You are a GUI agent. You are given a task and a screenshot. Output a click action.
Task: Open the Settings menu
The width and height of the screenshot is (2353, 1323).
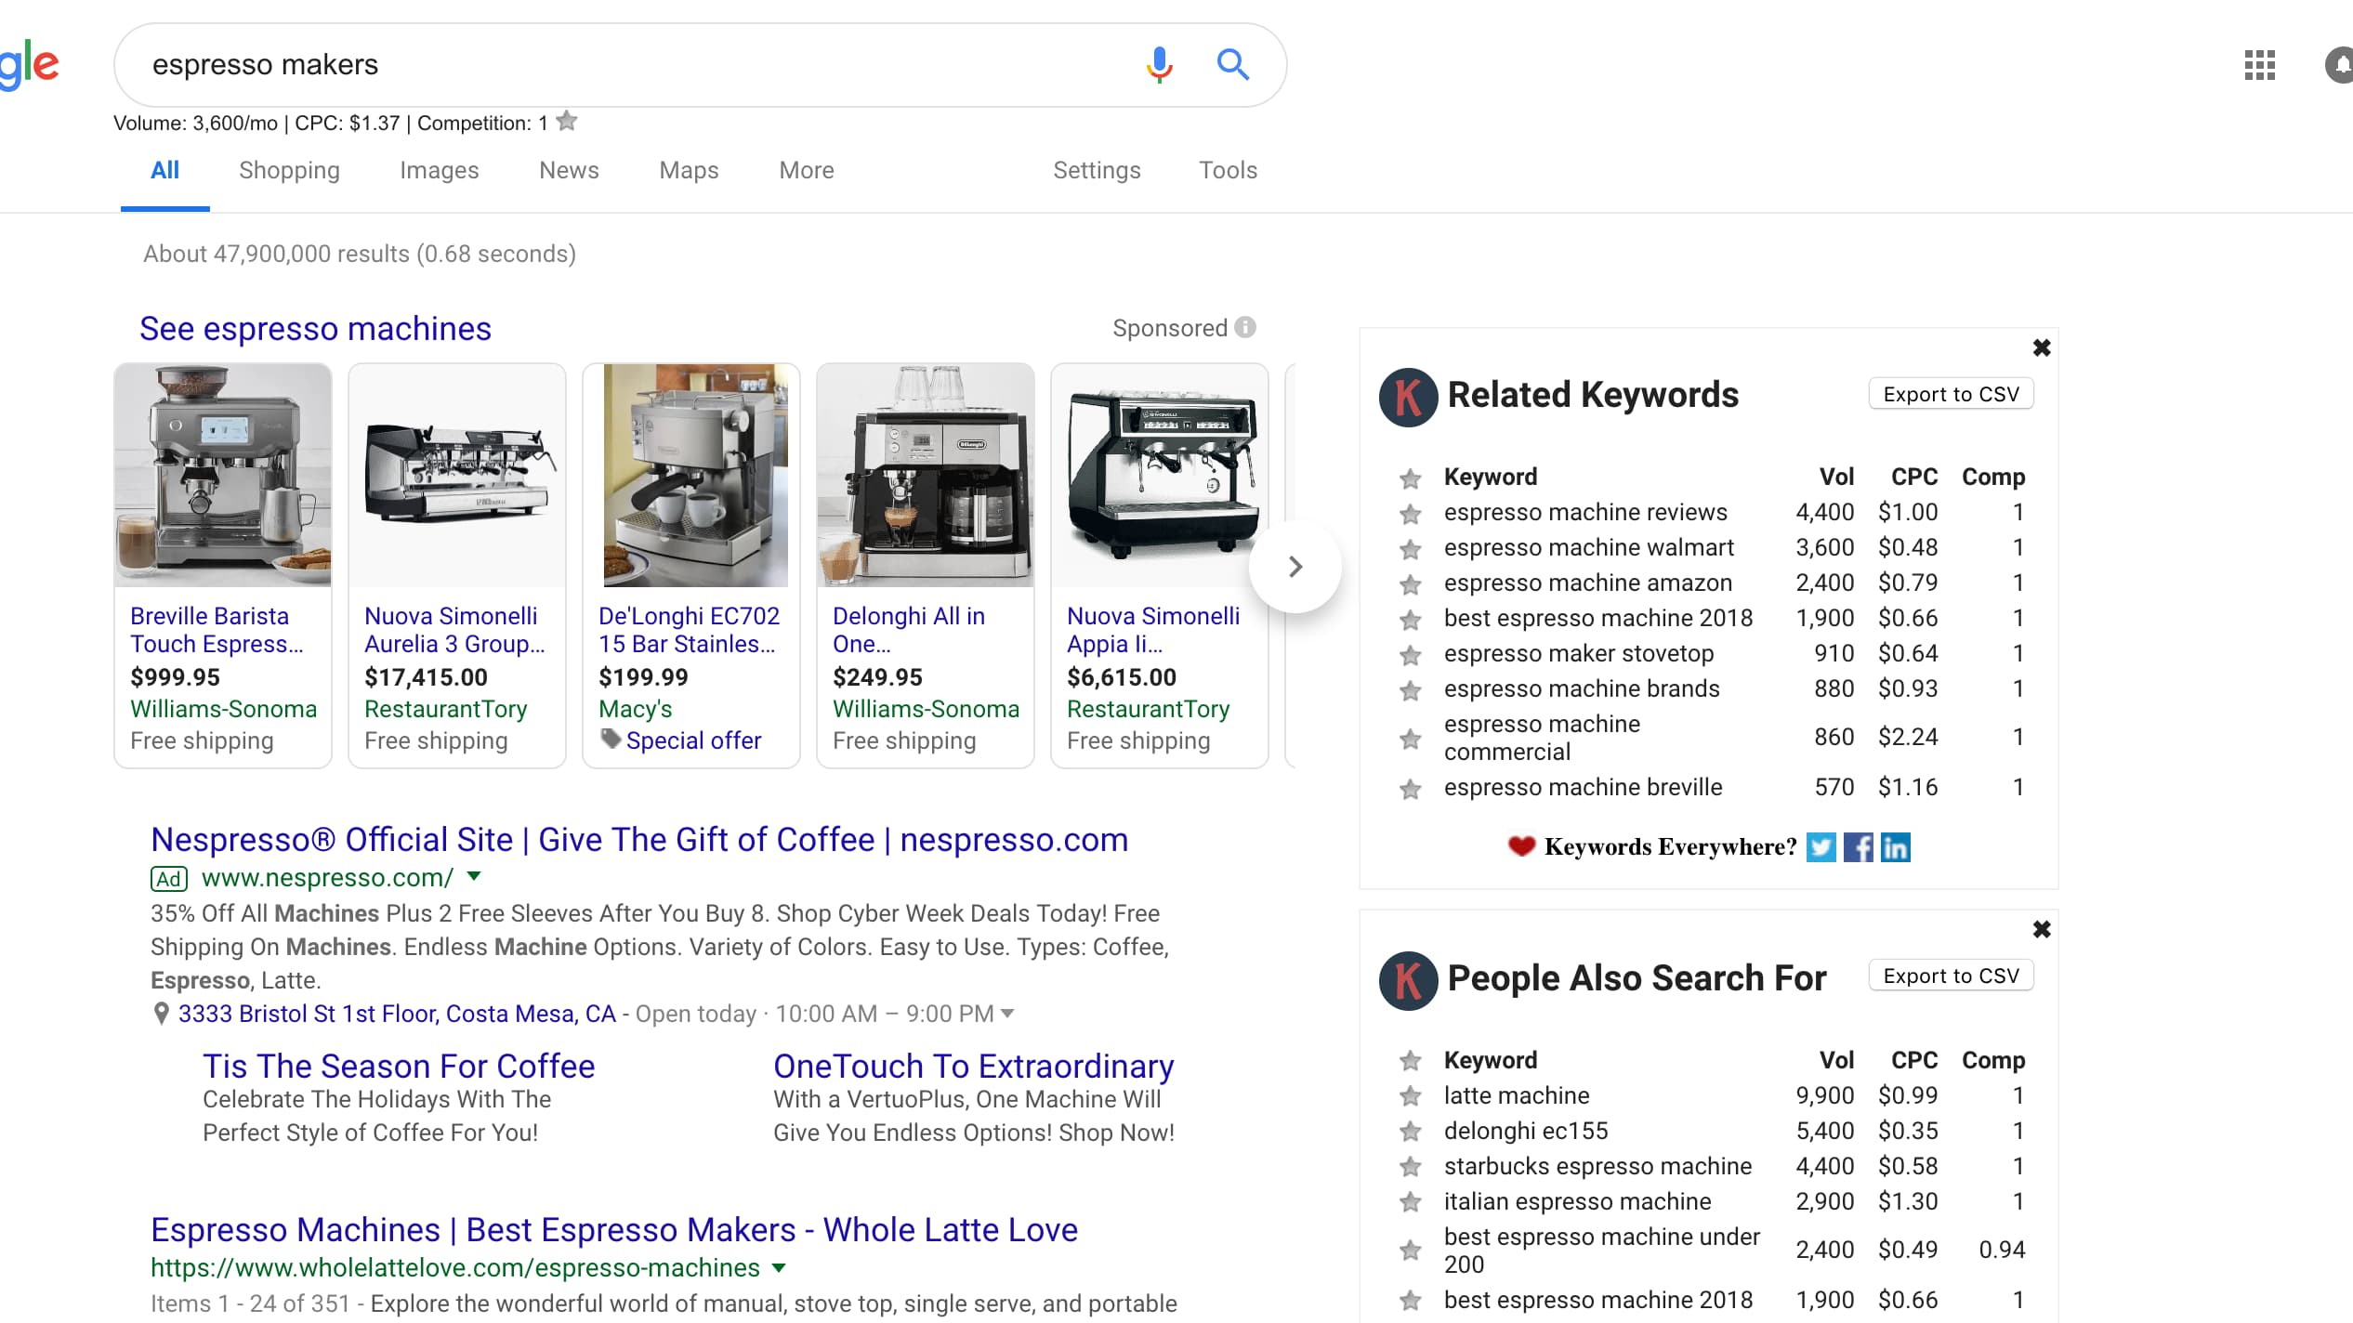1097,170
